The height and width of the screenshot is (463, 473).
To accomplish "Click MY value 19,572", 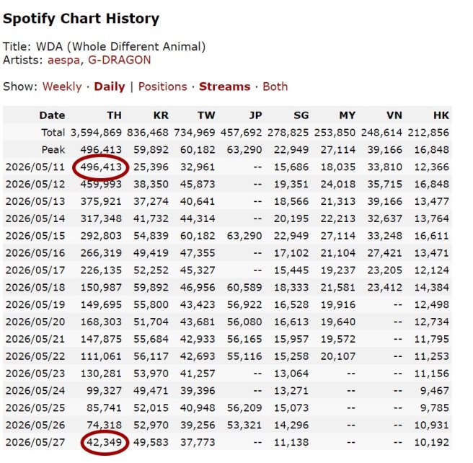I will [338, 339].
